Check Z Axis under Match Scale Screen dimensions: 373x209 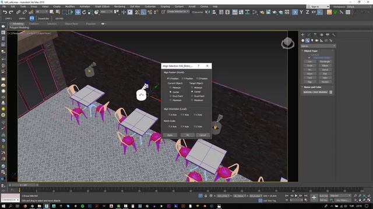(x=198, y=127)
